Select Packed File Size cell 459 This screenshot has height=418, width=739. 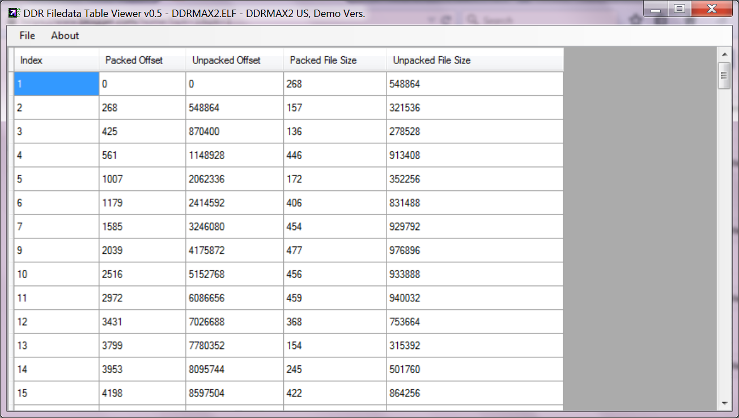click(x=335, y=298)
